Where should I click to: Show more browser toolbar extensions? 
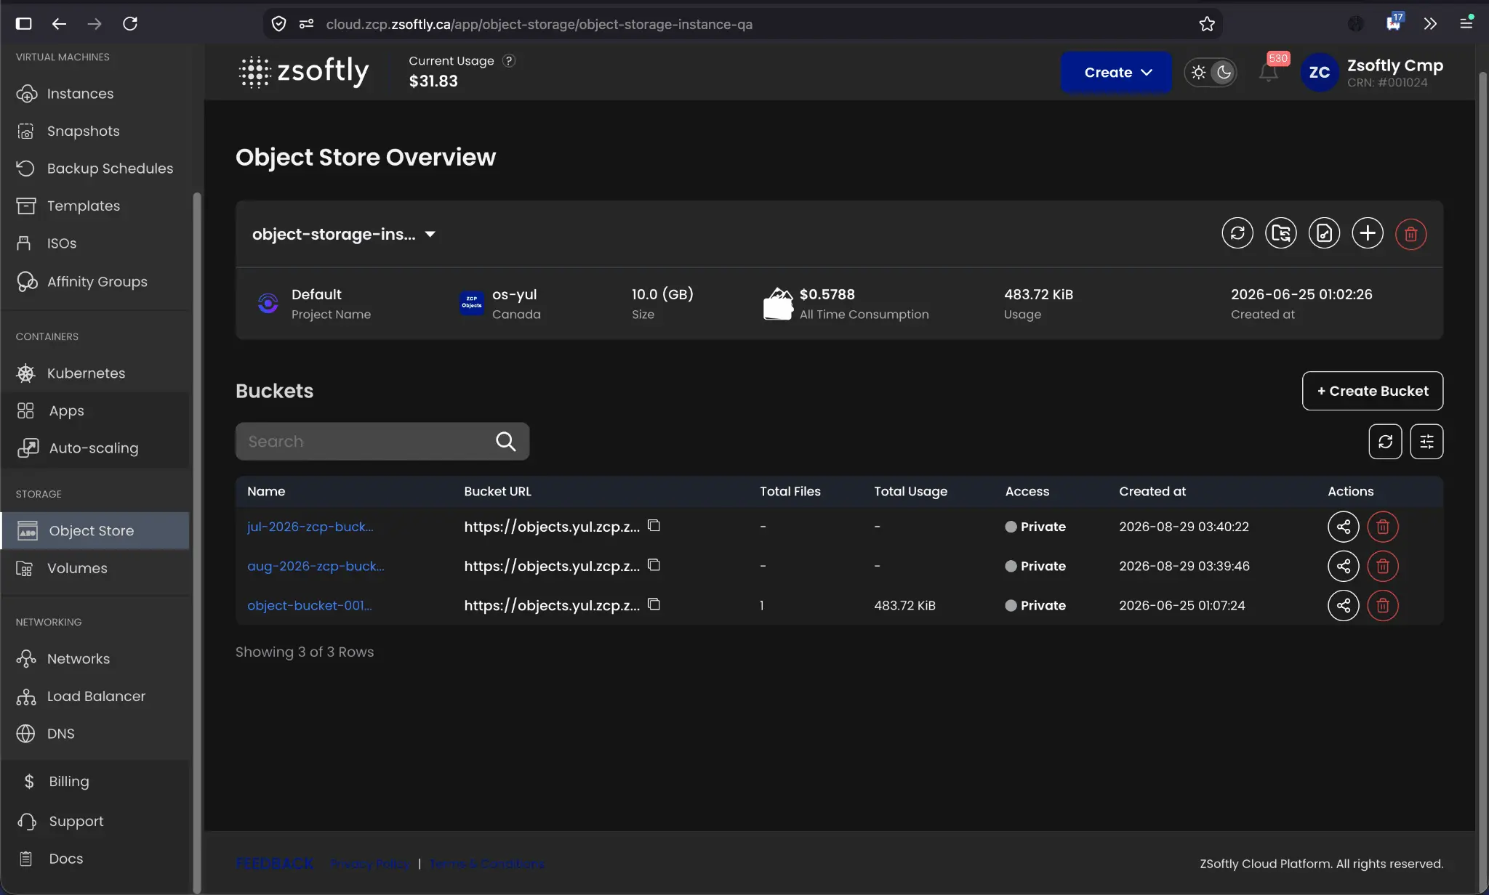click(1430, 24)
